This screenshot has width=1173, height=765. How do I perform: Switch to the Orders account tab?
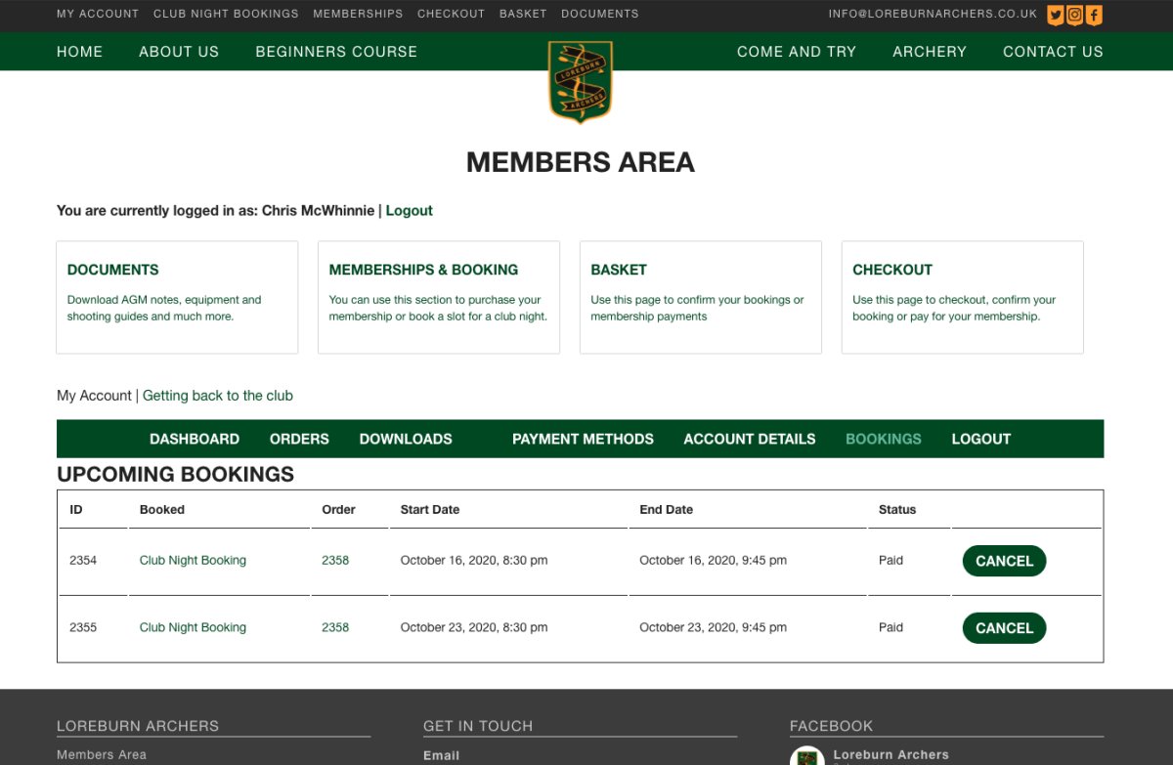(299, 439)
